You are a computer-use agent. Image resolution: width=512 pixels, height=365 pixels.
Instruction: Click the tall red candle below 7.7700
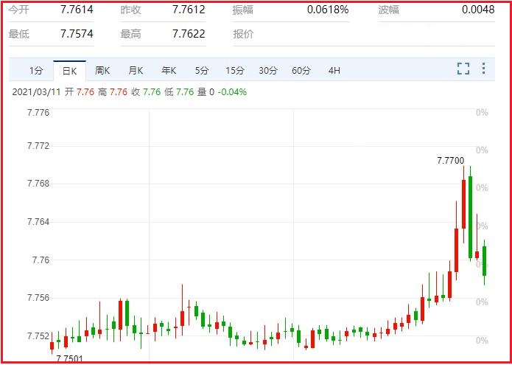(463, 204)
